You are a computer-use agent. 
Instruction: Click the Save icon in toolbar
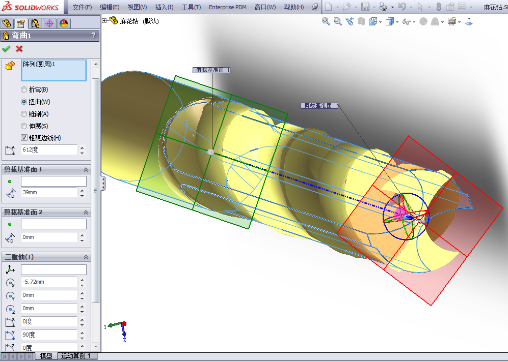[x=365, y=7]
